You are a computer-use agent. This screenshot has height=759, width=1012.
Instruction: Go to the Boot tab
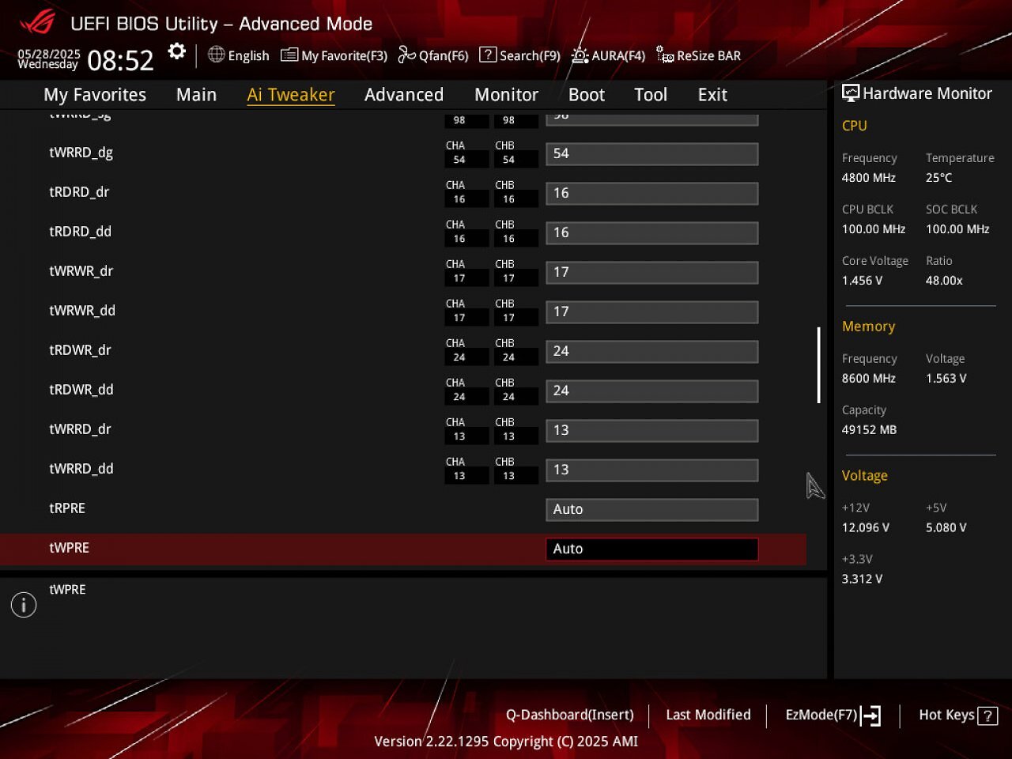(587, 95)
